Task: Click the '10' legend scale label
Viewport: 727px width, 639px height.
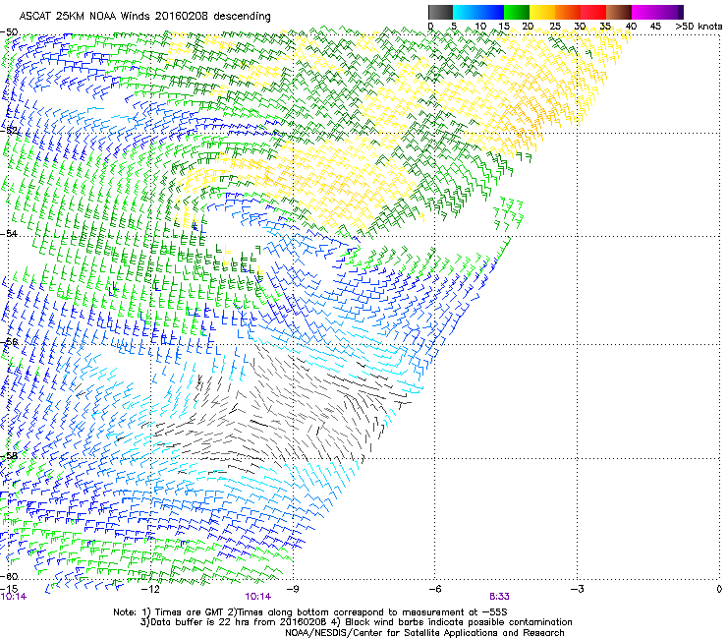Action: [x=480, y=27]
